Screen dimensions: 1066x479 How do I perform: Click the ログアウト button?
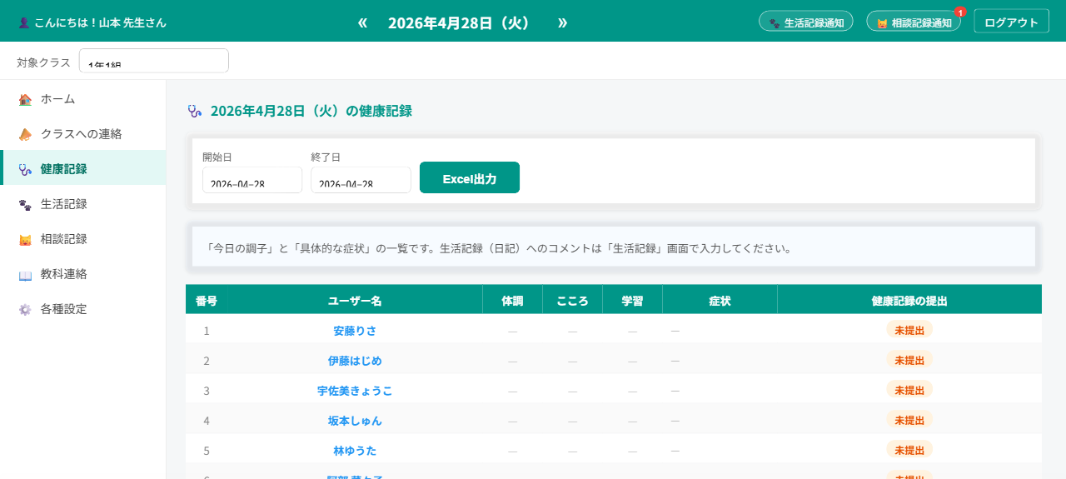[1011, 22]
